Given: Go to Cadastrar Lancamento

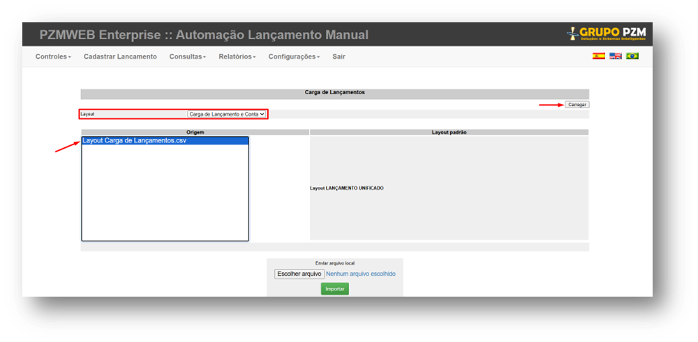Looking at the screenshot, I should click(120, 57).
